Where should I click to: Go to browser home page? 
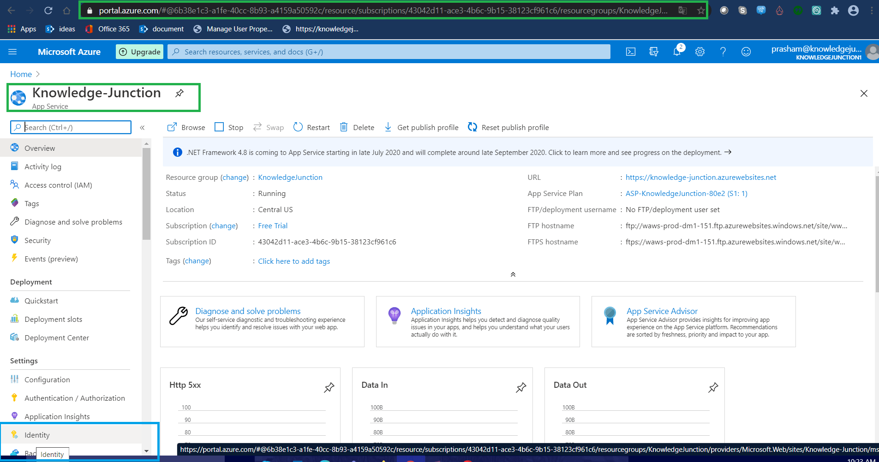pyautogui.click(x=67, y=10)
